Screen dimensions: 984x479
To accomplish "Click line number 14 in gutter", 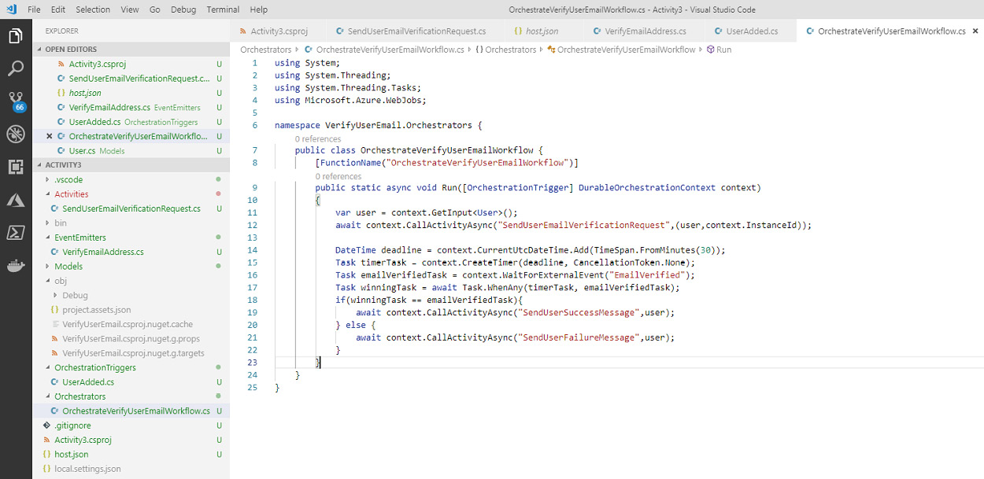I will click(252, 250).
